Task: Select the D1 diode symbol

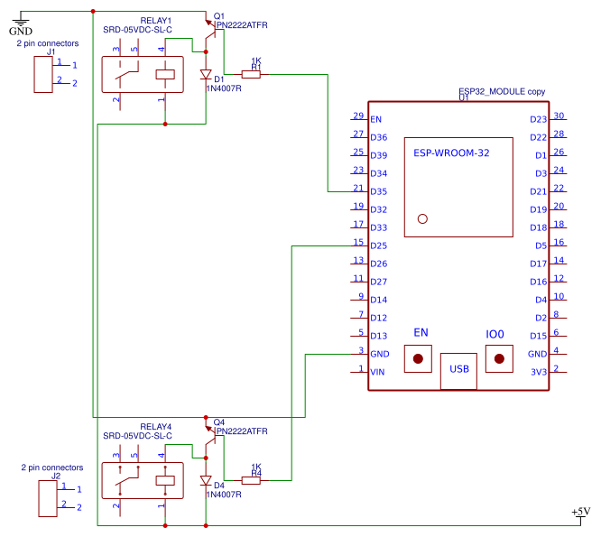Action: 206,74
